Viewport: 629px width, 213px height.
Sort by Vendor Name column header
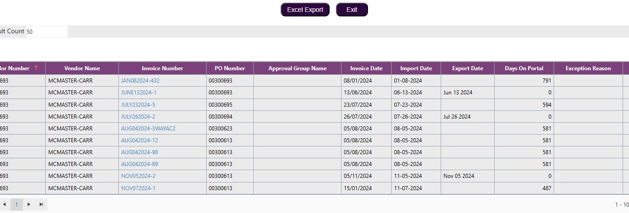pos(82,68)
